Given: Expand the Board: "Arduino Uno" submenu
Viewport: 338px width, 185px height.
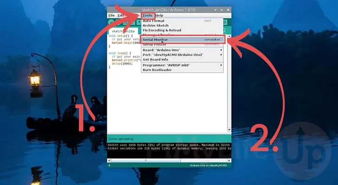Looking at the screenshot, I should tap(182, 50).
